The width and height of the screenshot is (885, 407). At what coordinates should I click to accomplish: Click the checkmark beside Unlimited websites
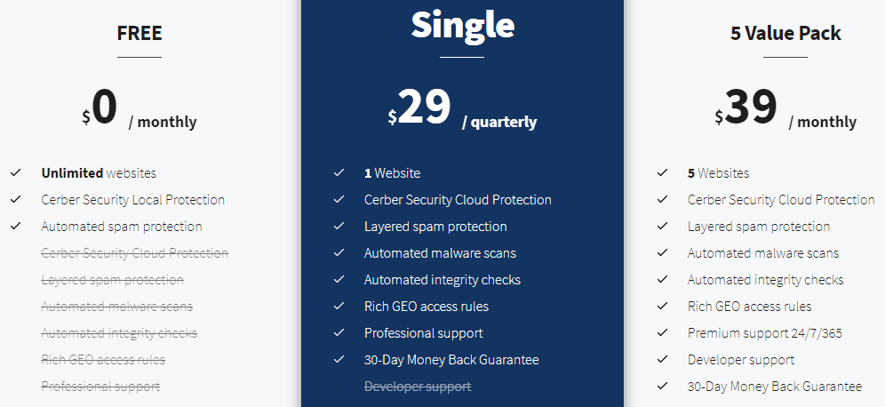(x=16, y=173)
